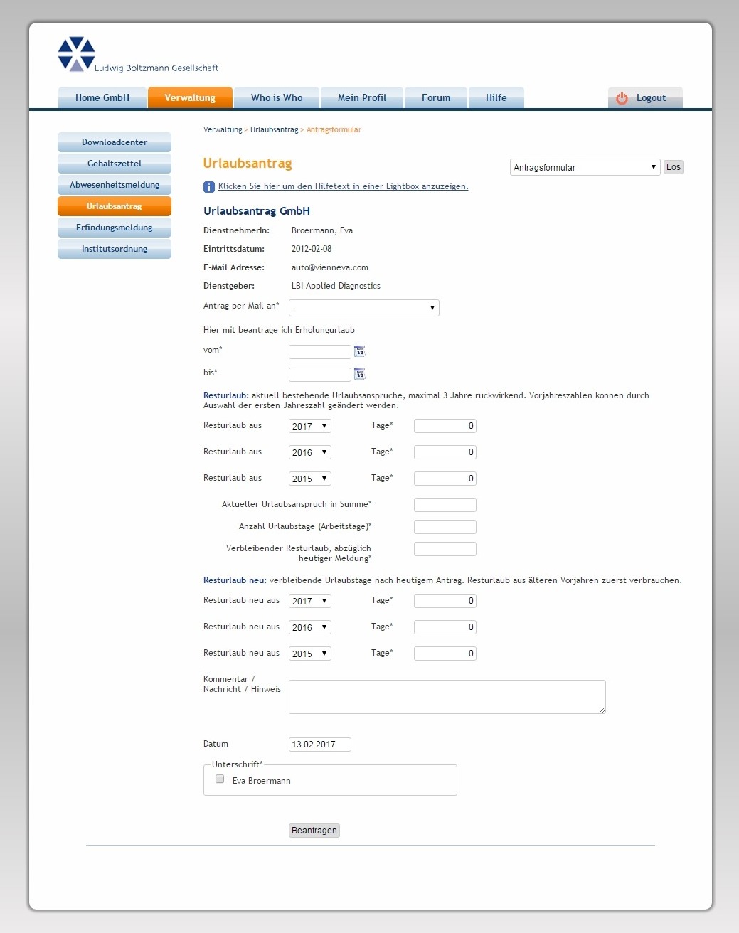
Task: Open the calendar picker beside the bis field
Action: [360, 374]
